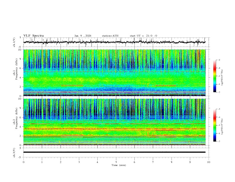Click the ch.2 'Frequency (kHz)' axis label
Image resolution: width=235 pixels, height=182 pixels.
pyautogui.click(x=16, y=118)
